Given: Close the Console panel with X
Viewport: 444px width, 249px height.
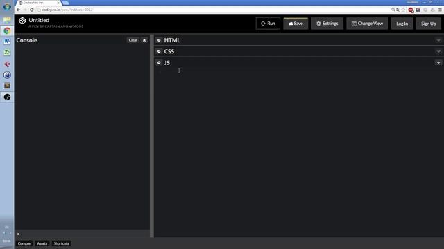Looking at the screenshot, I should click(144, 40).
